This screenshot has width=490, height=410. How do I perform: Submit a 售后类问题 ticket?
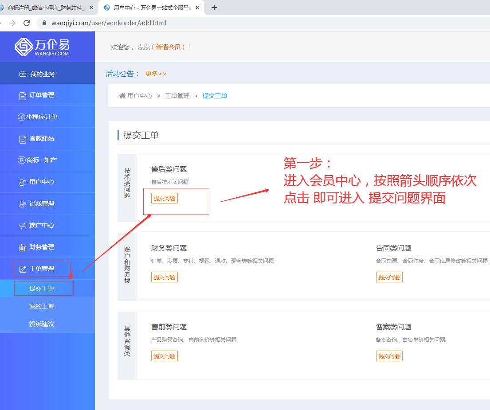pos(165,198)
